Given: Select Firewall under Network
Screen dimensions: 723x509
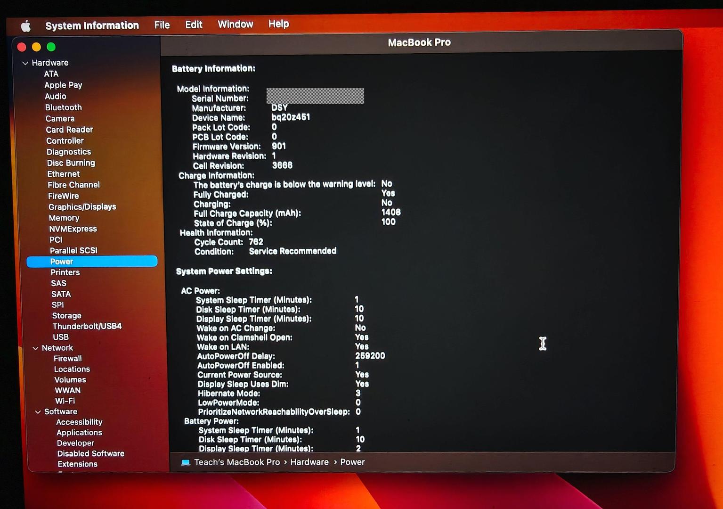Looking at the screenshot, I should (x=67, y=359).
